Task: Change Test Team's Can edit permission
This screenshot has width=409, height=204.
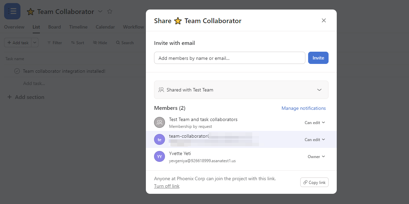Action: click(315, 122)
